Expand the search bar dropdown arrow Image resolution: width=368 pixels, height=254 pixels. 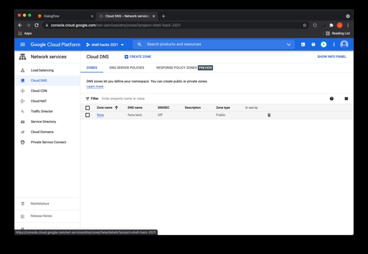pyautogui.click(x=289, y=45)
